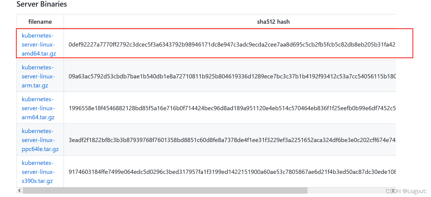Click empty scrollbar track right of thumb
Screen dimensions: 431x197
pos(348,191)
